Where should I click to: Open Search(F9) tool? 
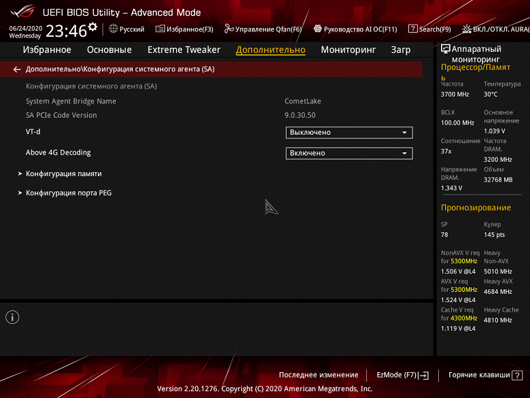point(429,29)
